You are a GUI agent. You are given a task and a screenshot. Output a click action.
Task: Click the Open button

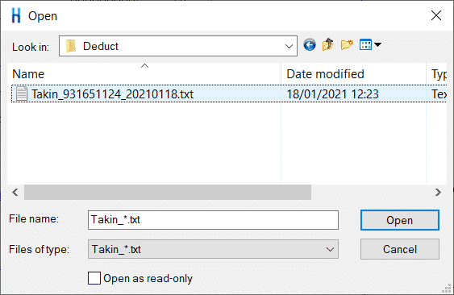click(x=400, y=220)
